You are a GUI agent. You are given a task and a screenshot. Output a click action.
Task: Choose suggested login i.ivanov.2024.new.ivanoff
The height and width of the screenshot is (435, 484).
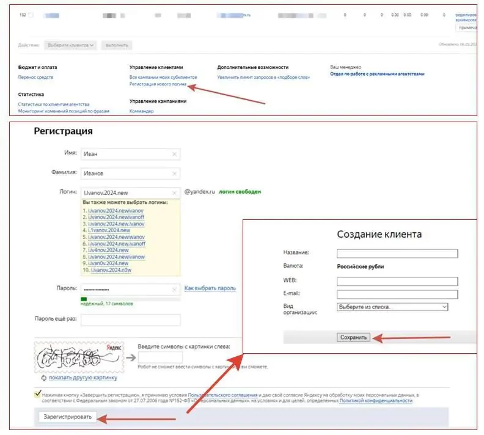pyautogui.click(x=117, y=244)
